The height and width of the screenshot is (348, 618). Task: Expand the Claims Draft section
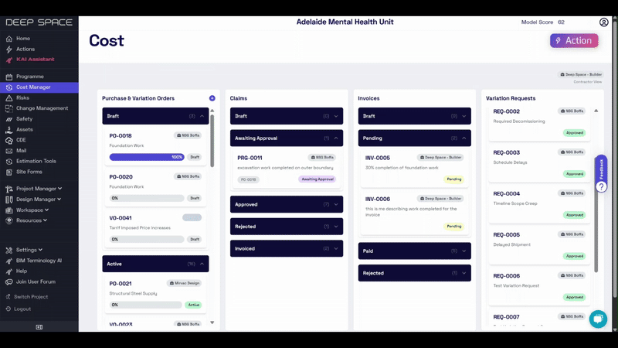287,116
